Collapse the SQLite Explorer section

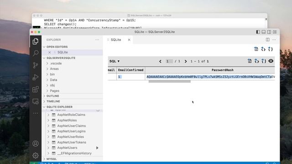point(59,107)
